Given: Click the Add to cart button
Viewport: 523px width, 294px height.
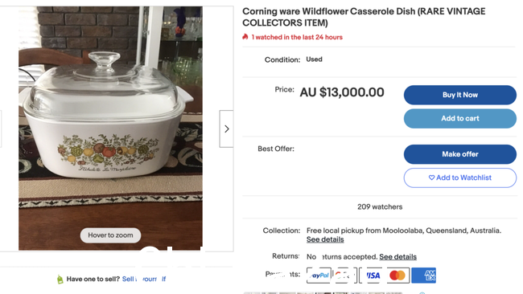Looking at the screenshot, I should click(460, 119).
